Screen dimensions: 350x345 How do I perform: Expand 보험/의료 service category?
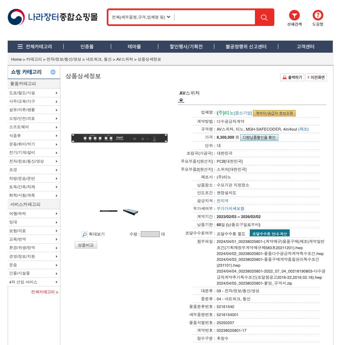(x=34, y=231)
